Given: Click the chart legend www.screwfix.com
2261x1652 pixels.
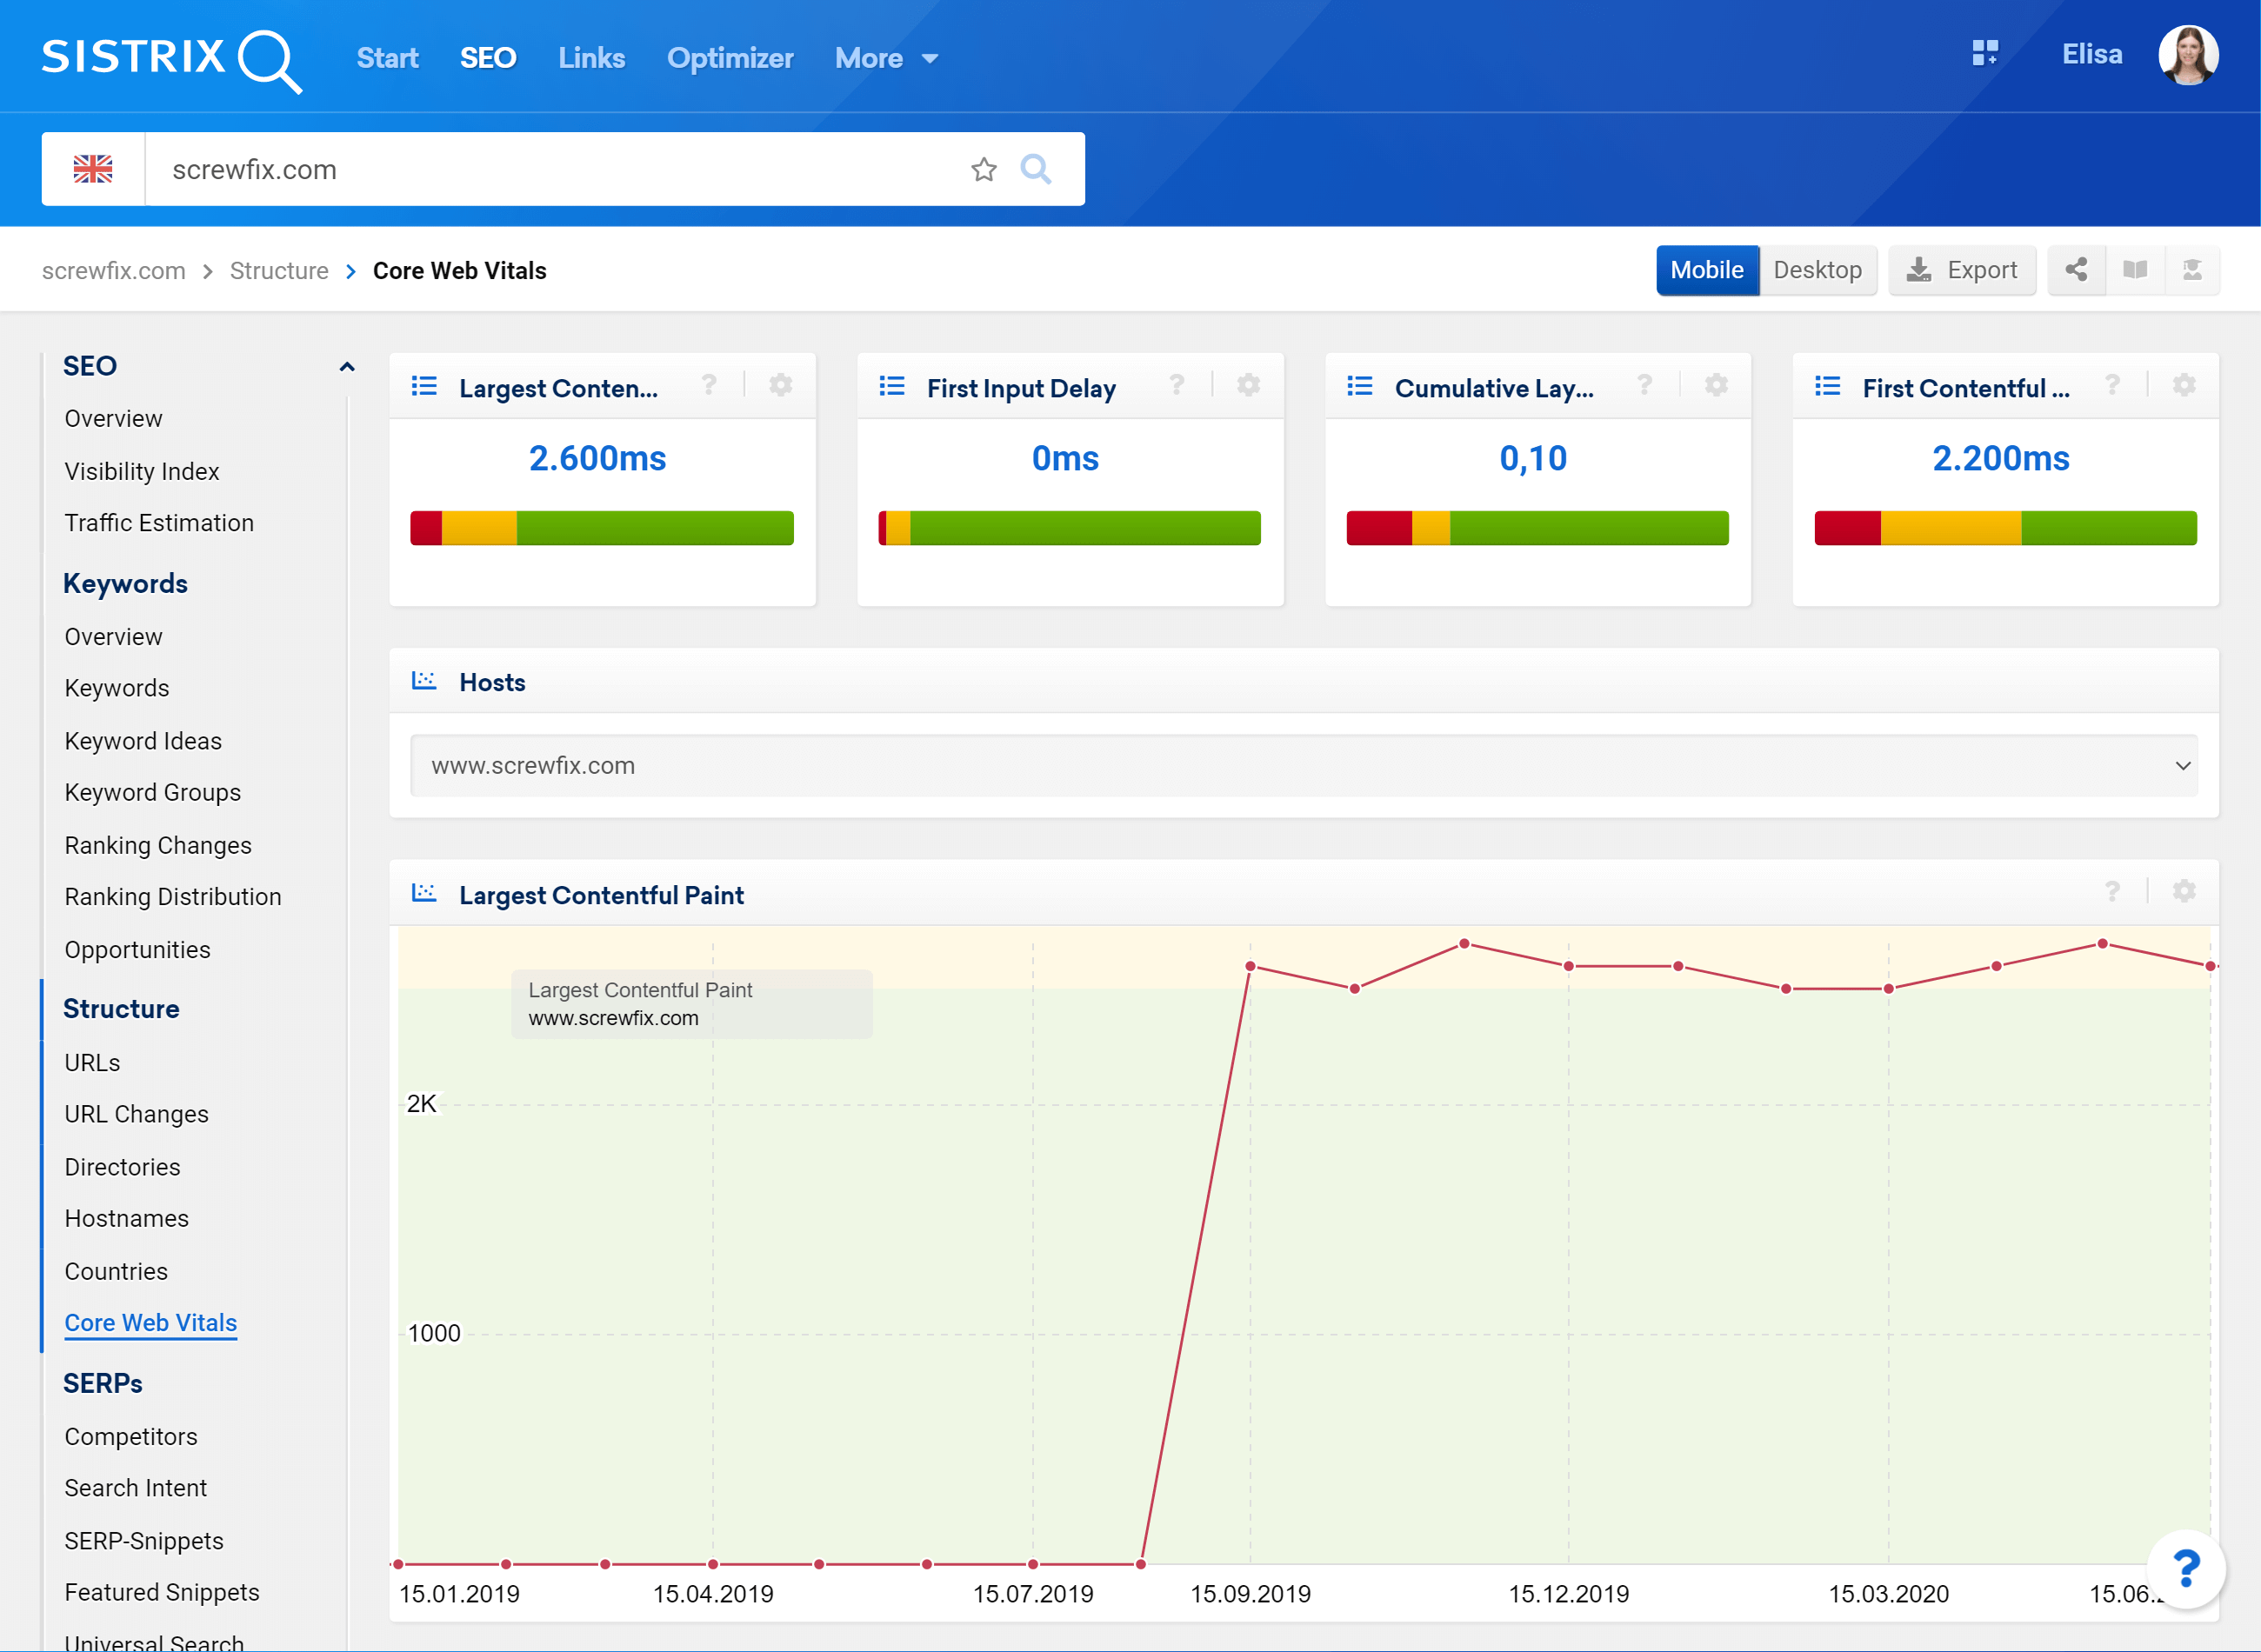Looking at the screenshot, I should [614, 1018].
